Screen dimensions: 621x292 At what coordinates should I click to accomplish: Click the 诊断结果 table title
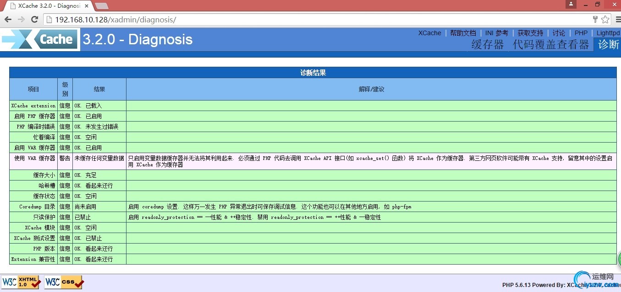click(x=313, y=73)
